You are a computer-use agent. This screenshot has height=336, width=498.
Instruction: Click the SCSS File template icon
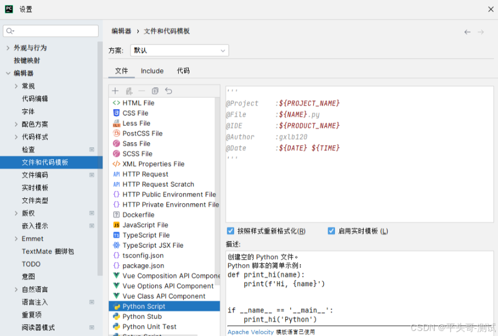(117, 153)
